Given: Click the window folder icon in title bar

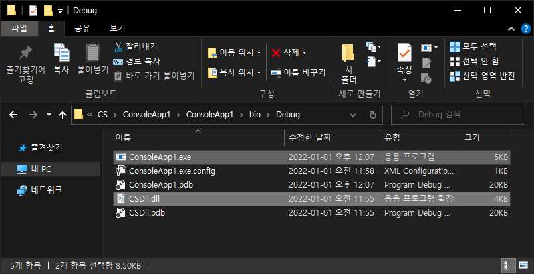Looking at the screenshot, I should tap(11, 11).
